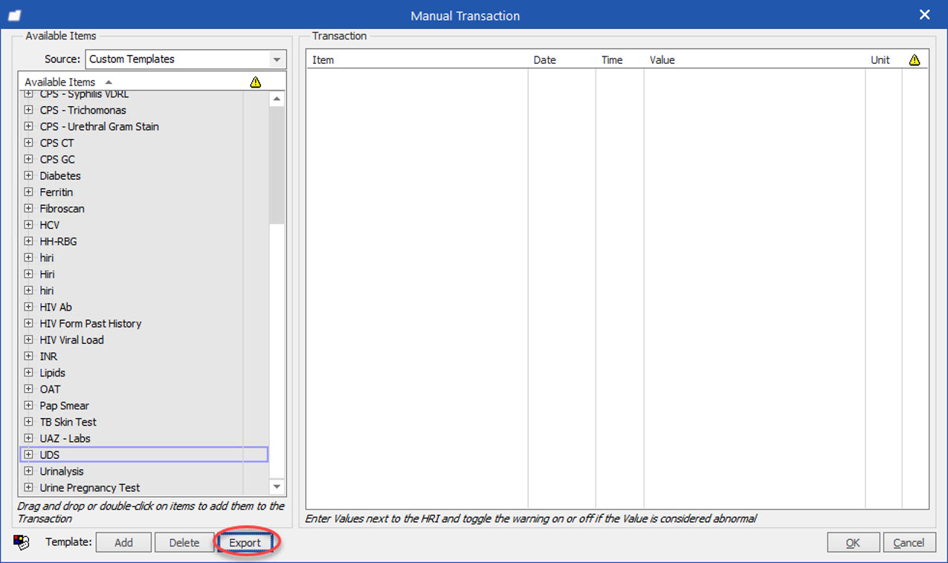Expand the HIV Viral Load item
This screenshot has height=563, width=948.
coord(28,339)
